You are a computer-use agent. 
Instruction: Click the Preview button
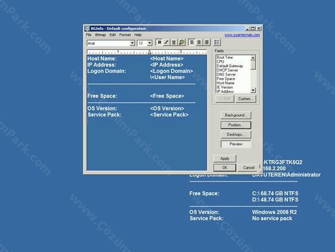pos(236,144)
